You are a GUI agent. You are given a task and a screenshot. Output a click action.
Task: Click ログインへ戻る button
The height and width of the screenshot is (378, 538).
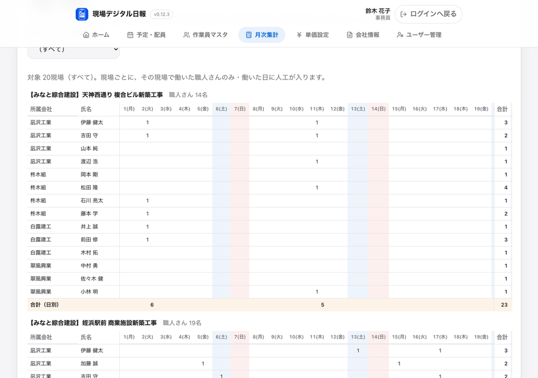(428, 14)
